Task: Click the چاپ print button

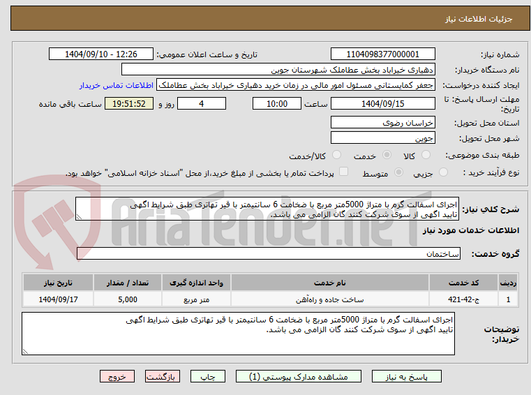Action: point(208,376)
